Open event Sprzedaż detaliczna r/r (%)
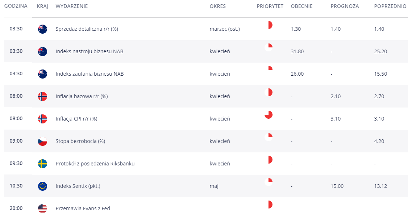 pos(87,29)
